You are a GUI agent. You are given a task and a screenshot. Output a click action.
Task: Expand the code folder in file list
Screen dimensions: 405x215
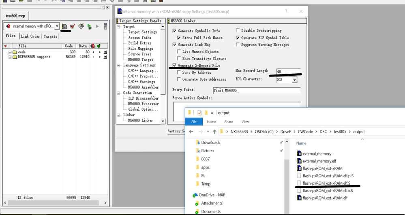tap(10, 52)
